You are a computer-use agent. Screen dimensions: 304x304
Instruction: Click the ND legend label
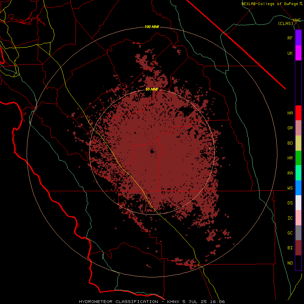290,263
